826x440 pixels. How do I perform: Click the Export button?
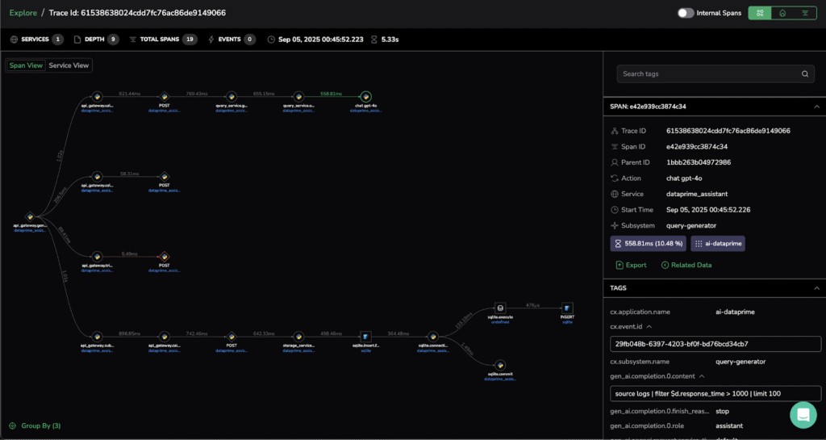pos(631,265)
